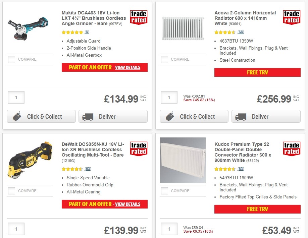Click the FREE TRV banner on Kudox radiator
The width and height of the screenshot is (308, 238).
[x=257, y=209]
